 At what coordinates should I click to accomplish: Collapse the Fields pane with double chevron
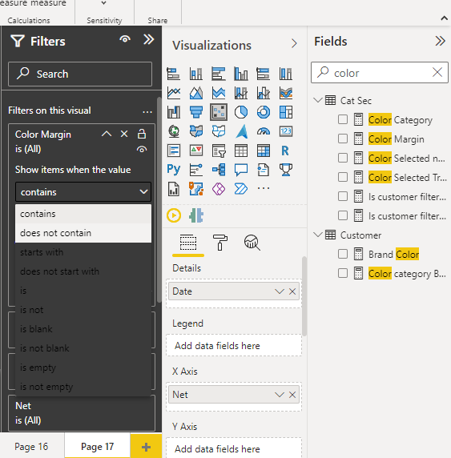(x=440, y=41)
